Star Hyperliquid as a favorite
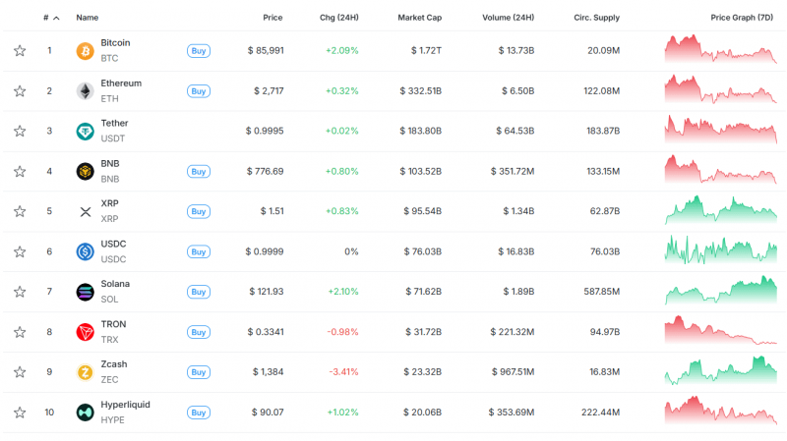 [20, 413]
